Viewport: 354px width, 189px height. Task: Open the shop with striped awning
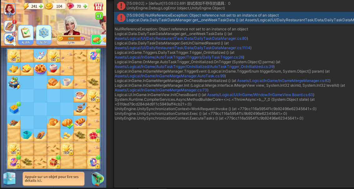click(x=99, y=7)
